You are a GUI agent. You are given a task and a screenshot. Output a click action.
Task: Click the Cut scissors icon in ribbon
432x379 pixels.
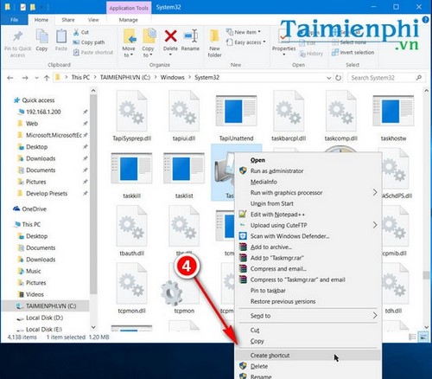76,32
